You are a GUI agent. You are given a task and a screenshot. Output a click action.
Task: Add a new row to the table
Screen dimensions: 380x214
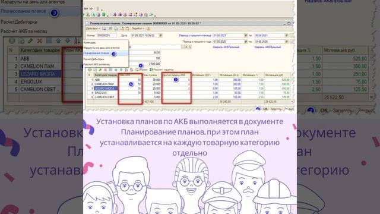[x=90, y=70]
